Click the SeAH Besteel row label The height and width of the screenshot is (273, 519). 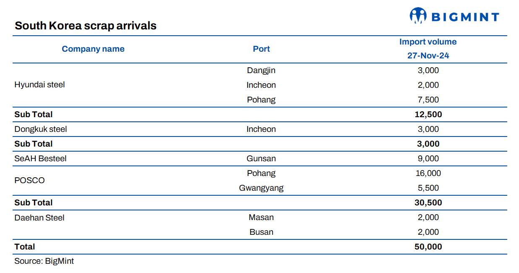[40, 158]
